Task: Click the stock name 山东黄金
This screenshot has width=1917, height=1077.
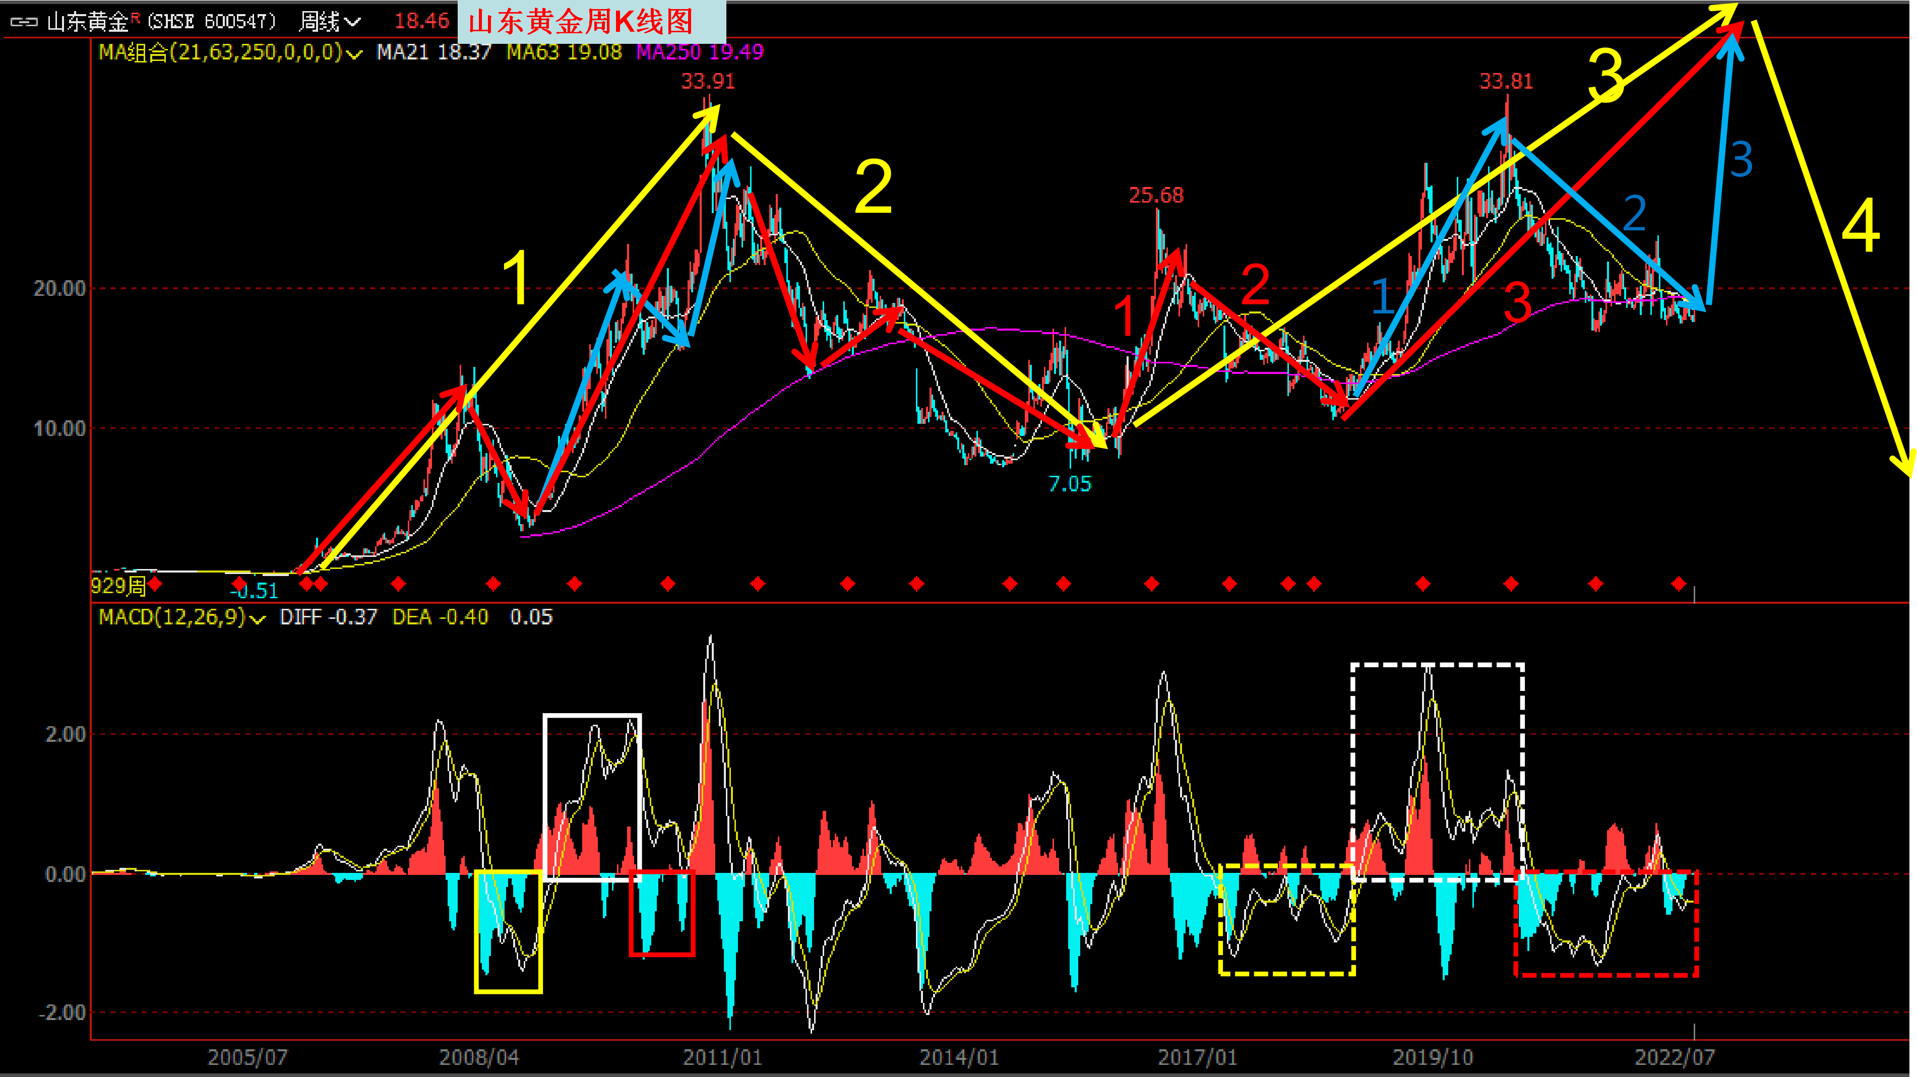Action: point(88,22)
